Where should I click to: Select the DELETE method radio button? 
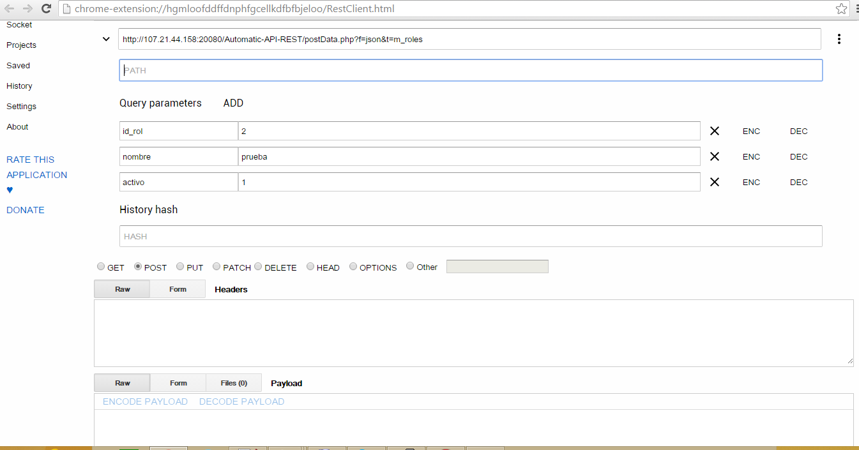258,267
